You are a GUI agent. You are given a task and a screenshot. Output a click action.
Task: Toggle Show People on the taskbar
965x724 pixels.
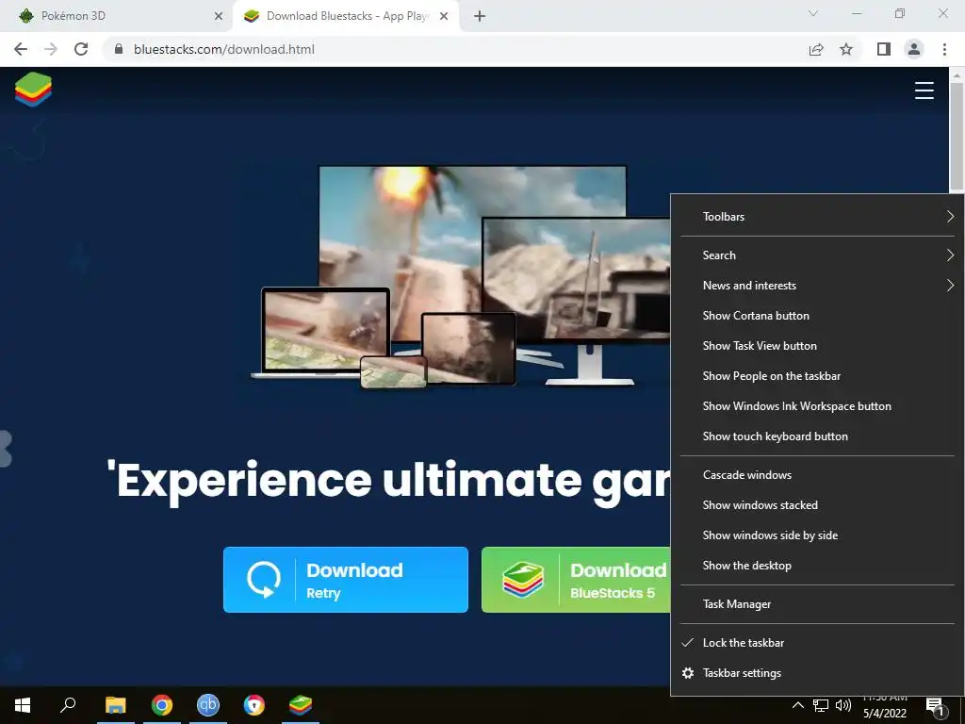click(x=817, y=375)
